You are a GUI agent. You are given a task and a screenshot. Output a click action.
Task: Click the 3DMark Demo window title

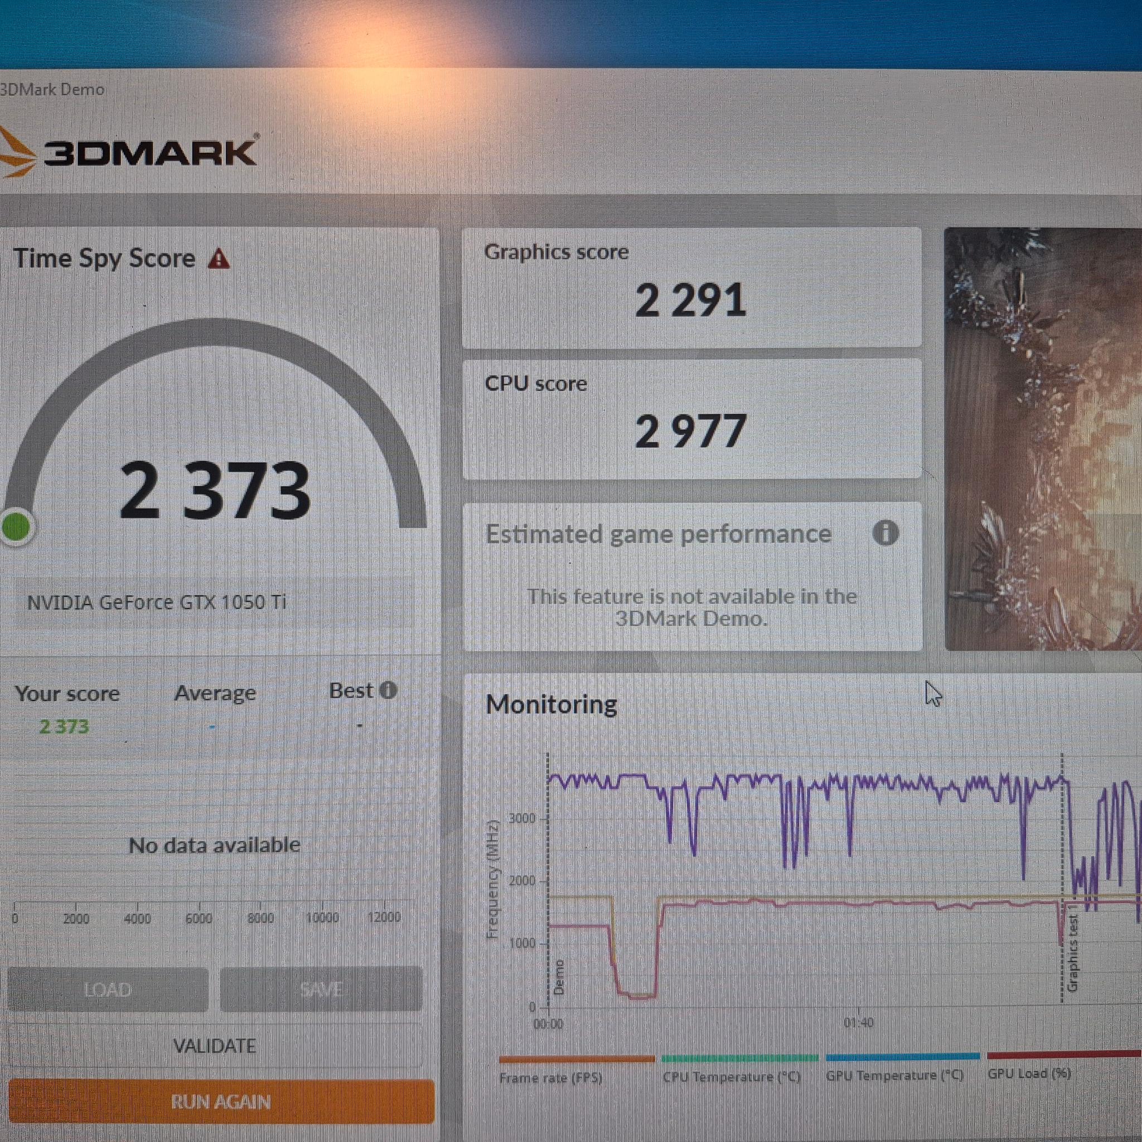[x=52, y=89]
